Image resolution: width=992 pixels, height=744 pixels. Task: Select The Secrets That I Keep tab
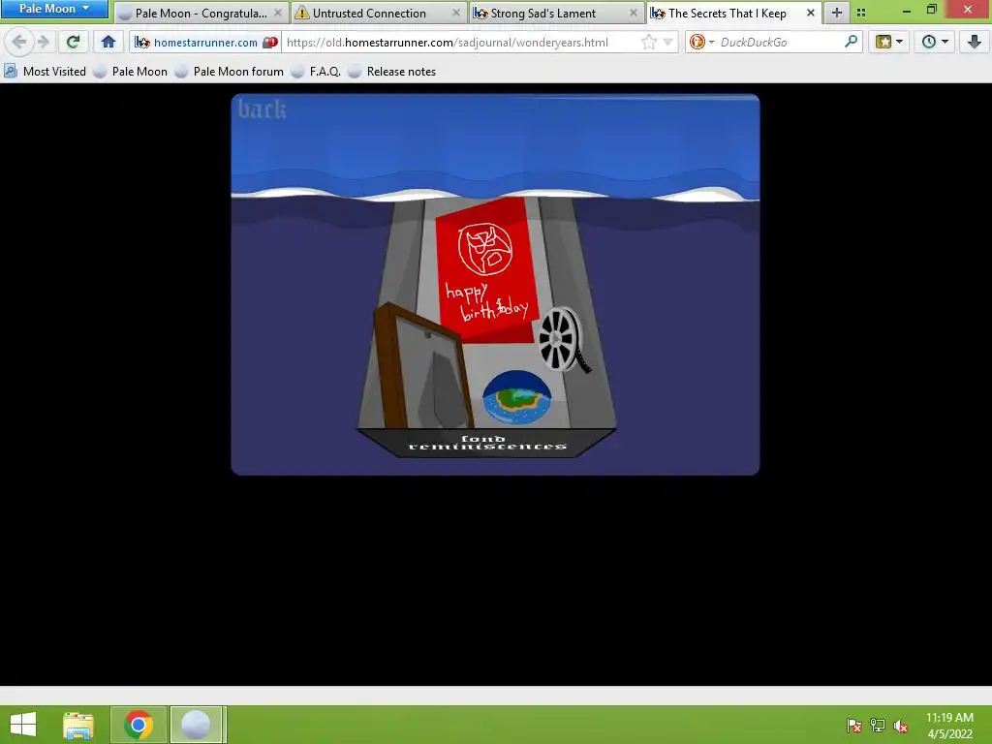734,14
